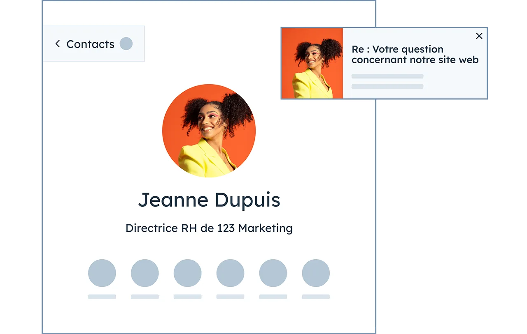Click the back chevron beside Contacts
The height and width of the screenshot is (334, 527).
[58, 44]
